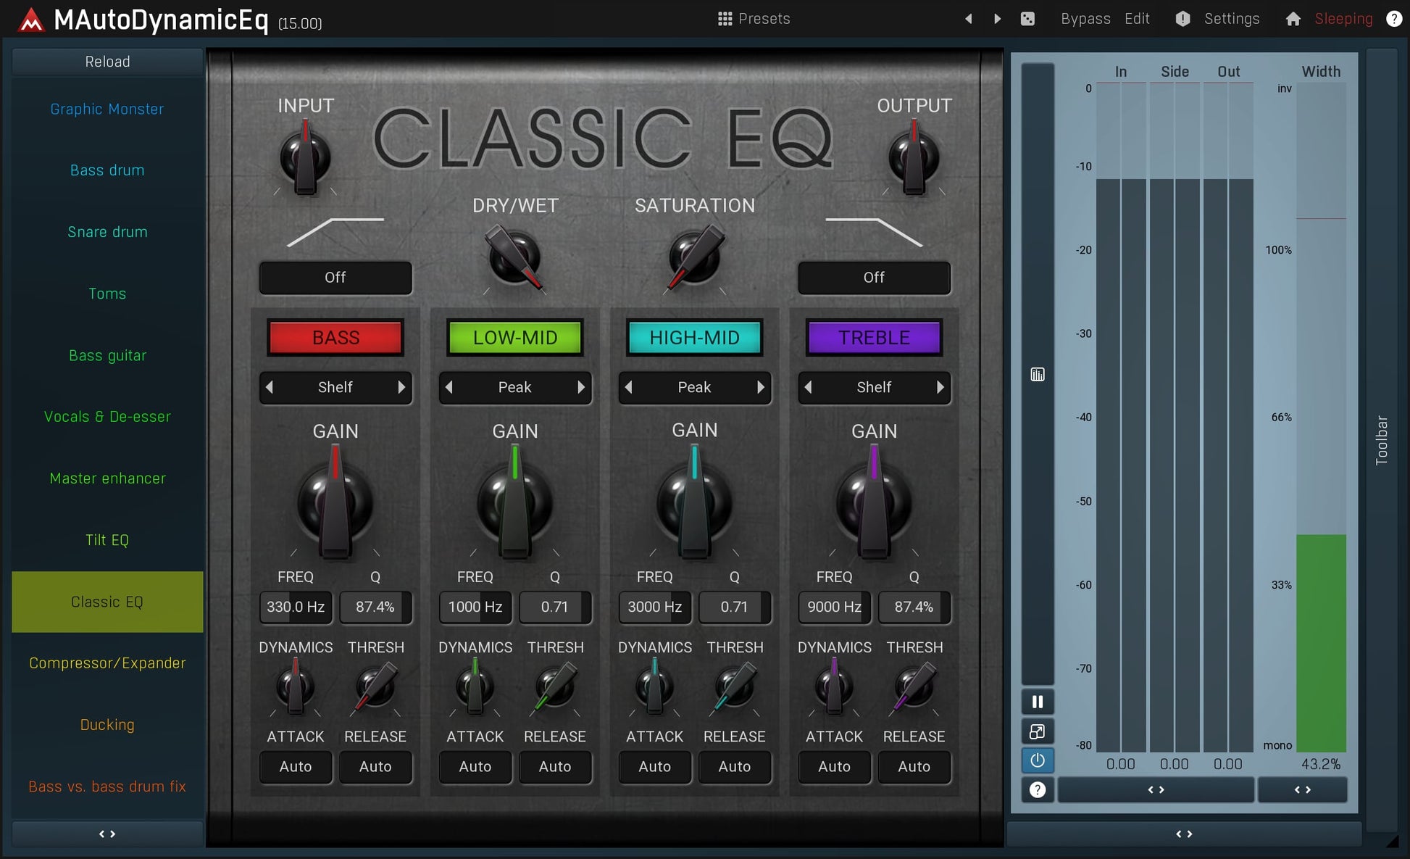
Task: Select the Graphic Monster device
Action: (x=107, y=109)
